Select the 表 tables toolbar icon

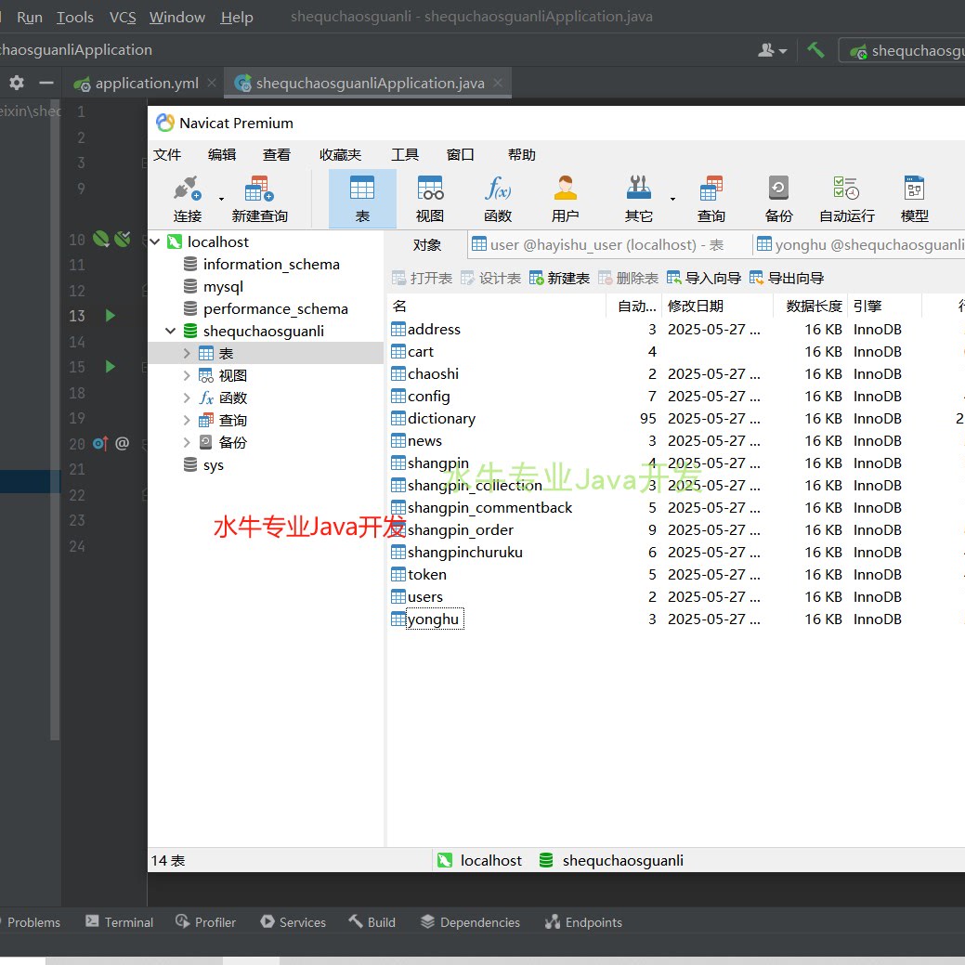362,189
